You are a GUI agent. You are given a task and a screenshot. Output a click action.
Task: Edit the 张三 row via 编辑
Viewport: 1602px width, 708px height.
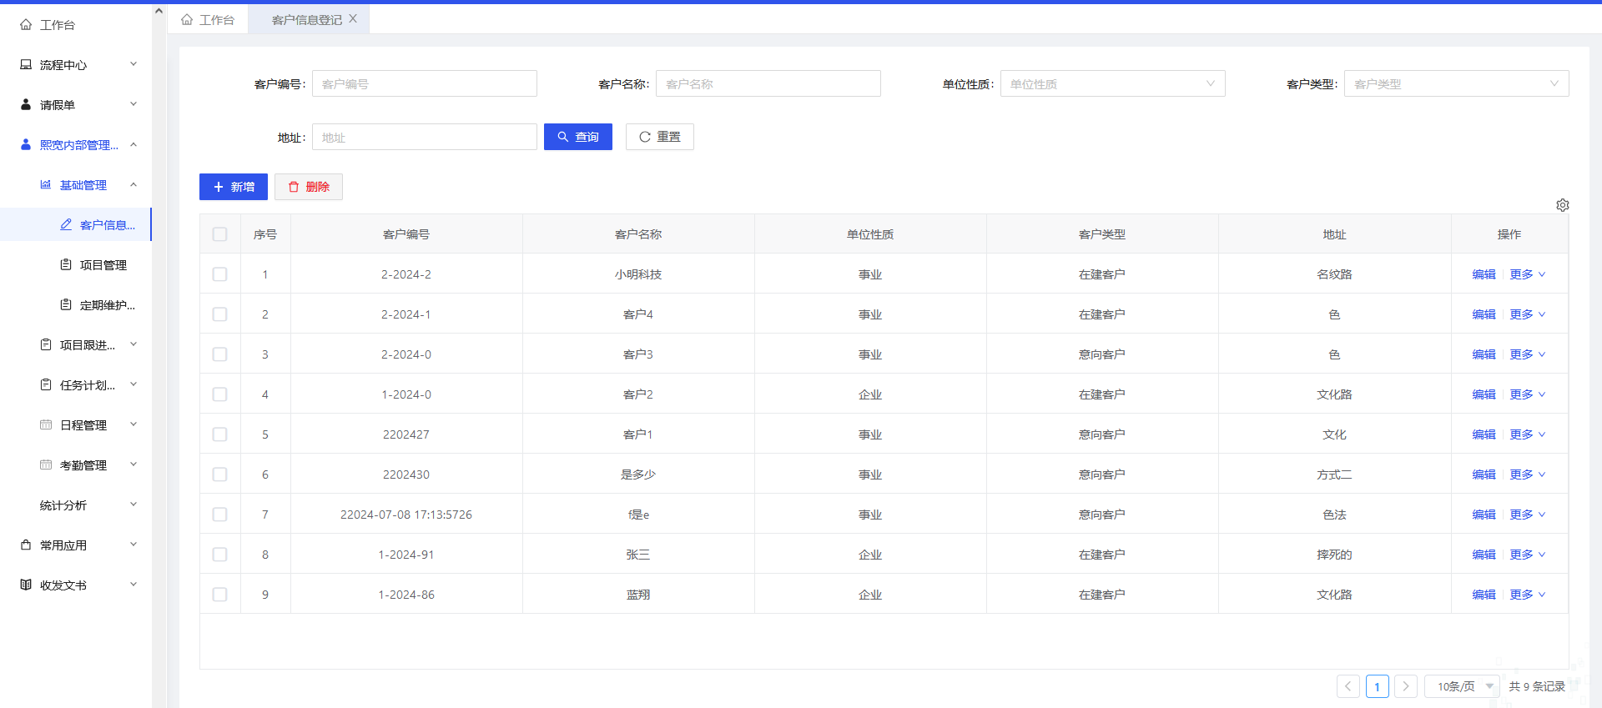pos(1484,555)
